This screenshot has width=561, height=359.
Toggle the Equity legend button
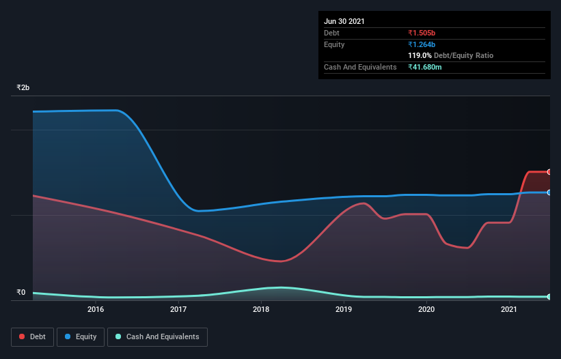pyautogui.click(x=81, y=337)
